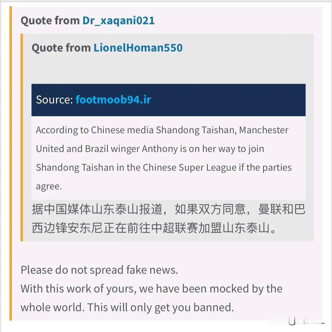Click the "Source:" label in navy bar
Screen dimensions: 332x332
pos(54,100)
